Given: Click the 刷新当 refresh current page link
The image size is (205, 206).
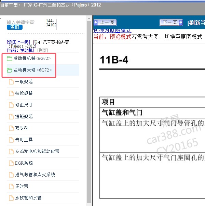Looking at the screenshot, I should coord(196,23).
